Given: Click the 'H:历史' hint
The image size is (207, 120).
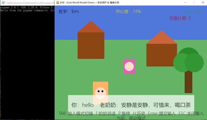Looking at the screenshot, I should (139, 113).
